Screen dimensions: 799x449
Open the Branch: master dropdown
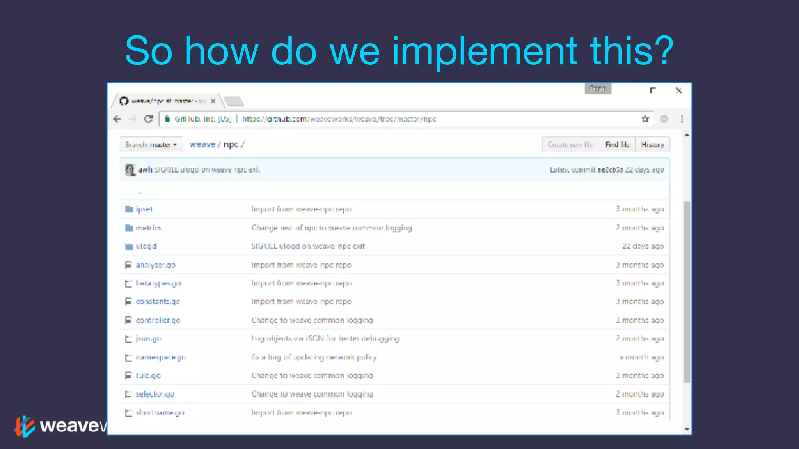151,145
